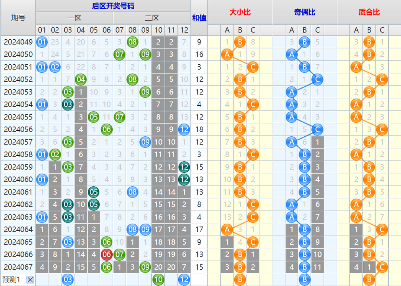
Task: Select blue 08 ball in row 2024061
Action: click(133, 192)
